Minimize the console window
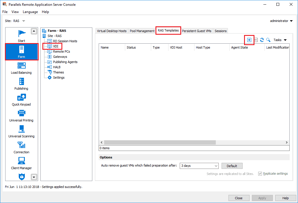The image size is (298, 203). [x=265, y=4]
